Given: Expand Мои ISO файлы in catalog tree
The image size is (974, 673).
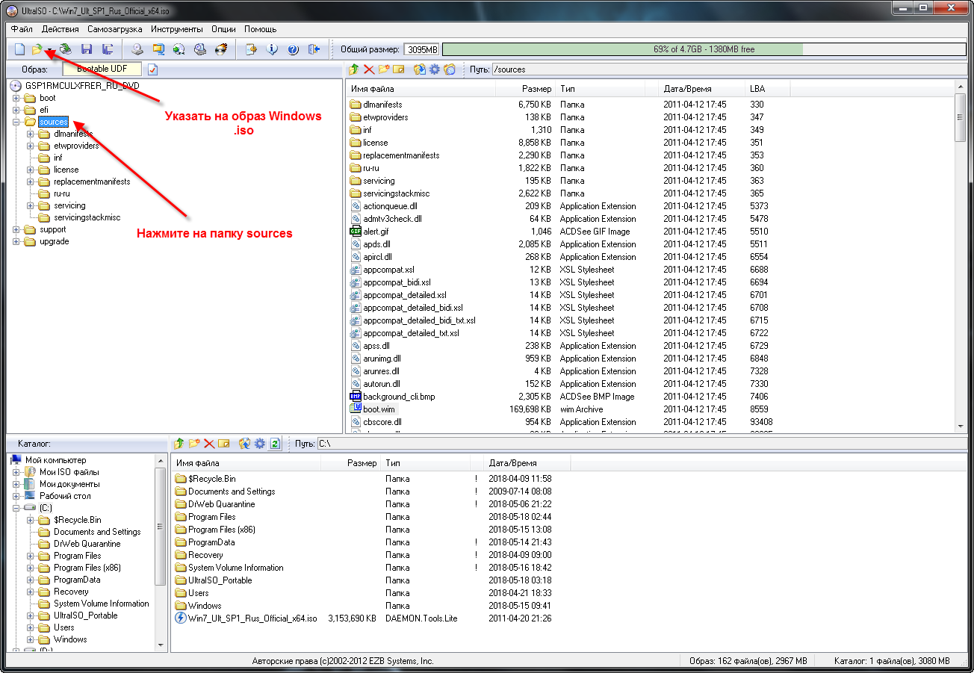Looking at the screenshot, I should [16, 472].
